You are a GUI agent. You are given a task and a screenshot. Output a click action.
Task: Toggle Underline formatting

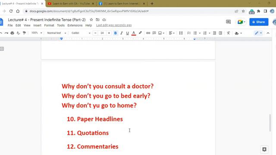coord(128,33)
